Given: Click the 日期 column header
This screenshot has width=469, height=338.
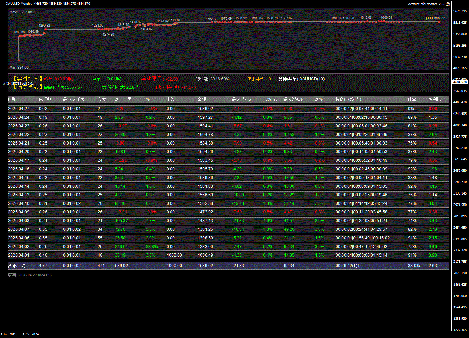Looking at the screenshot, I should click(12, 100).
